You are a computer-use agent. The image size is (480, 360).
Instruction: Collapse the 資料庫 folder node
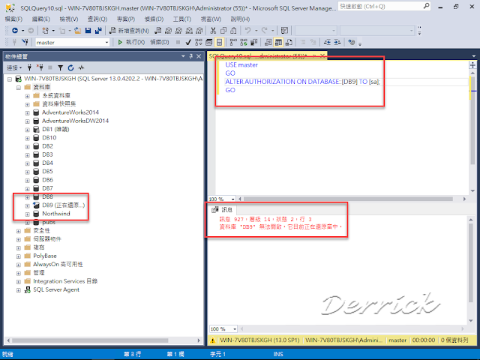(x=18, y=88)
